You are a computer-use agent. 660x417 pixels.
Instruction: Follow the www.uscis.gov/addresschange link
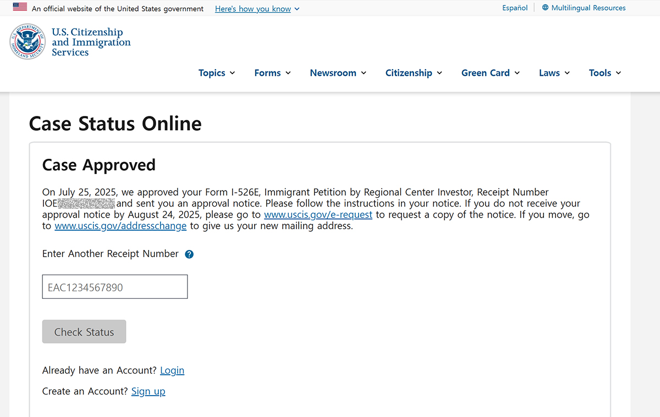(120, 226)
